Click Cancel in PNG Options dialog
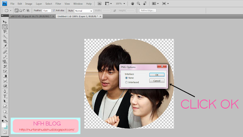The height and width of the screenshot is (137, 243). [157, 81]
